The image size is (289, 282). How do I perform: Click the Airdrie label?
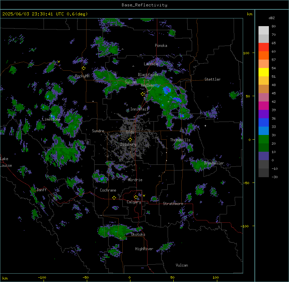(135, 180)
